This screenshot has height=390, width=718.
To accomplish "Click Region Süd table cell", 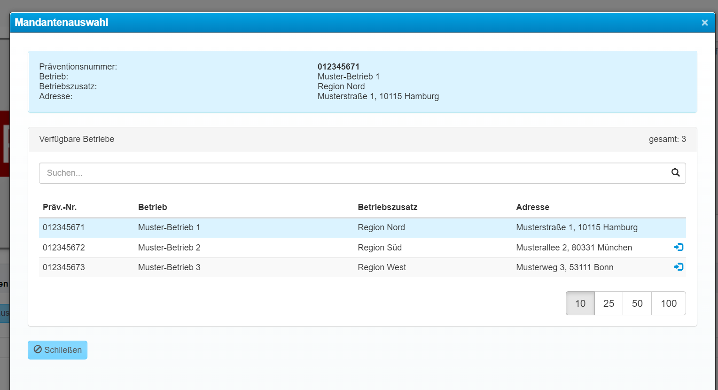I will click(x=380, y=248).
